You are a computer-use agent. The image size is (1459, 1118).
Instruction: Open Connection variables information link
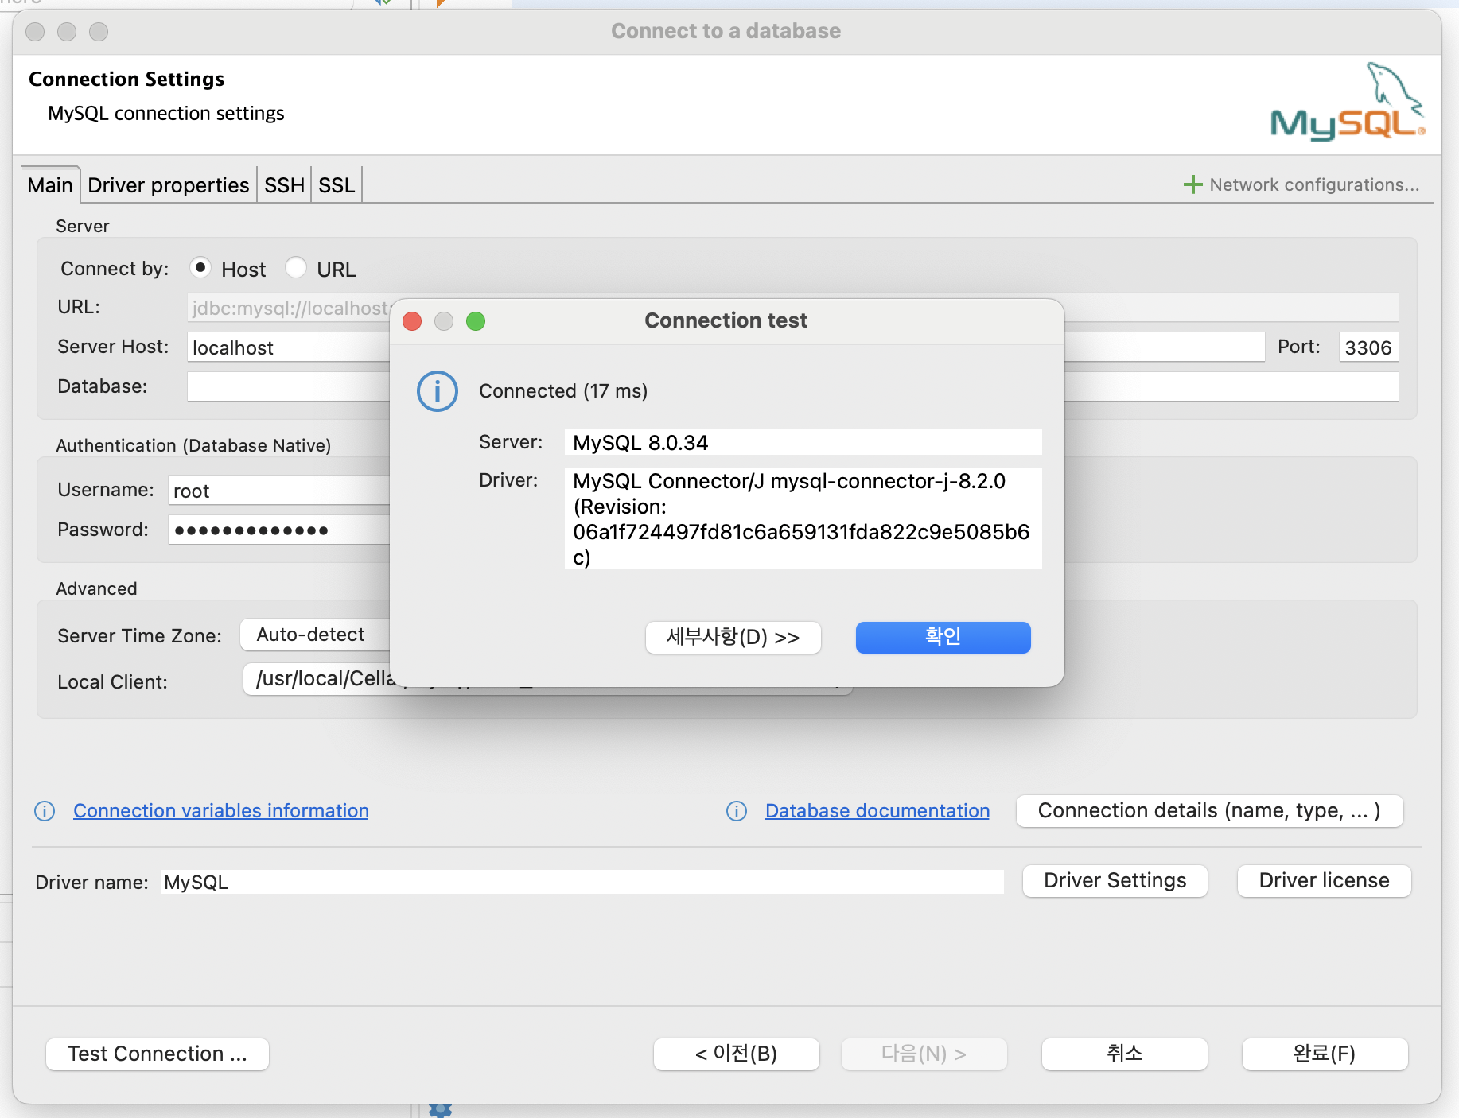coord(221,811)
